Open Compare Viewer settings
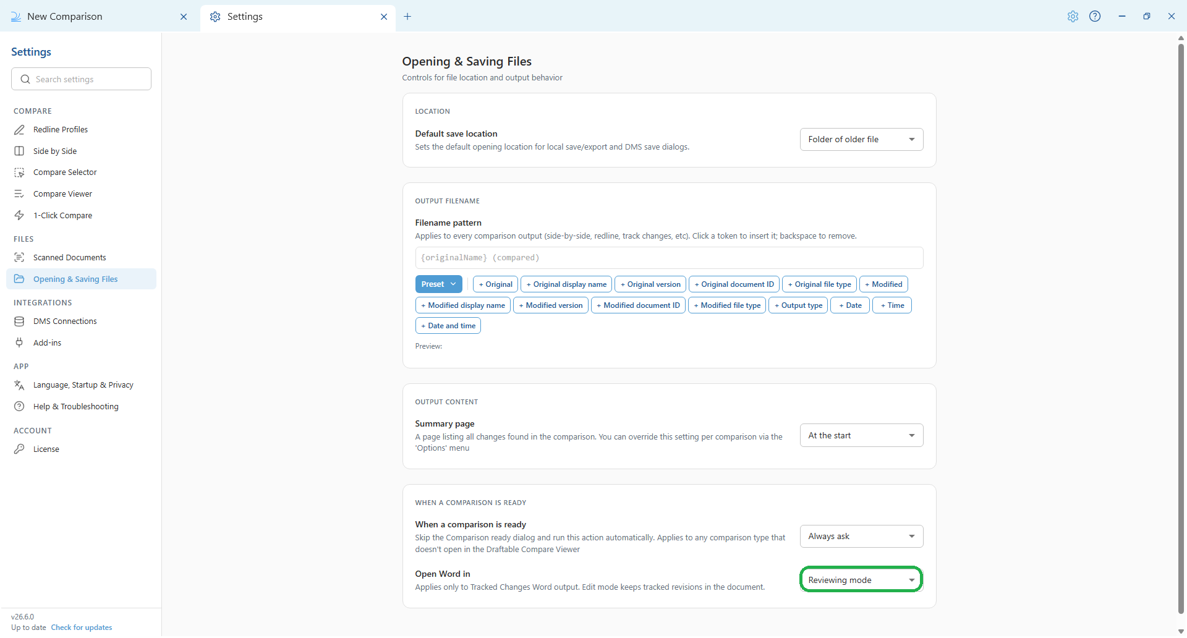 click(81, 194)
